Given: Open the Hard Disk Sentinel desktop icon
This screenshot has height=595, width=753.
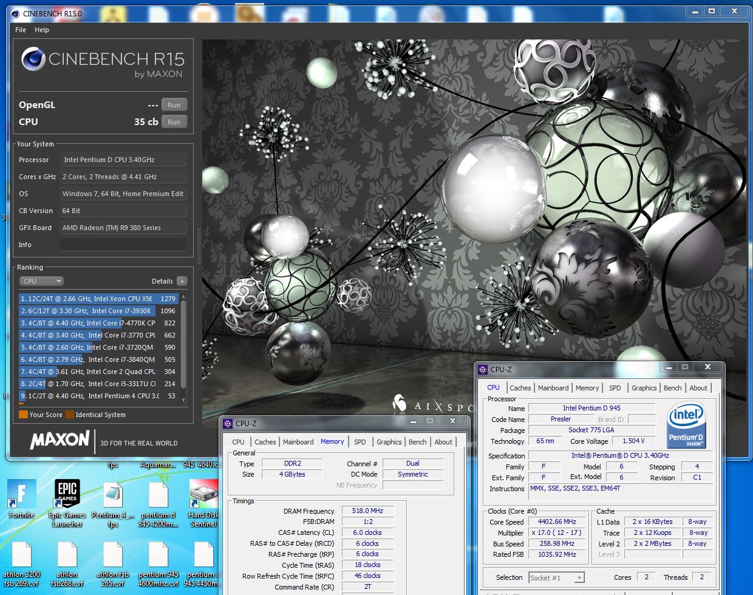Looking at the screenshot, I should pos(203,503).
